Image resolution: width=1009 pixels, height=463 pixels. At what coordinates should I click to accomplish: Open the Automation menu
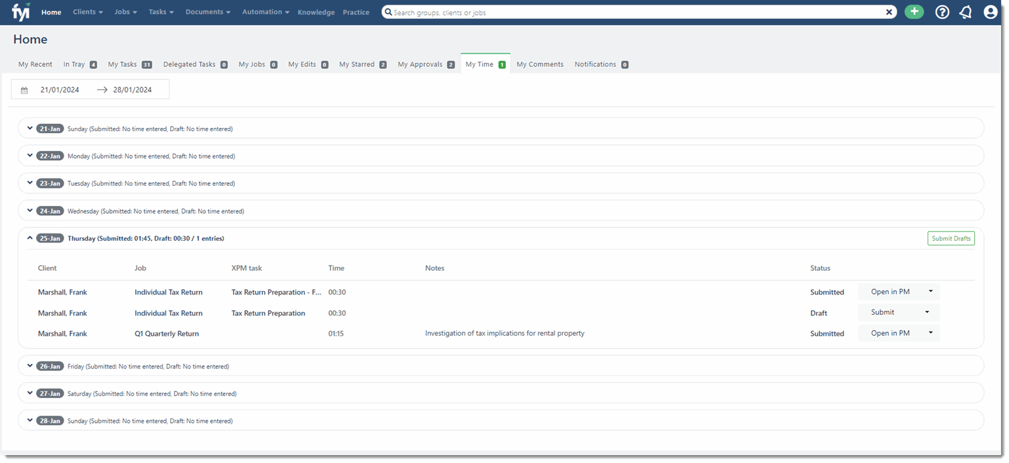click(266, 12)
